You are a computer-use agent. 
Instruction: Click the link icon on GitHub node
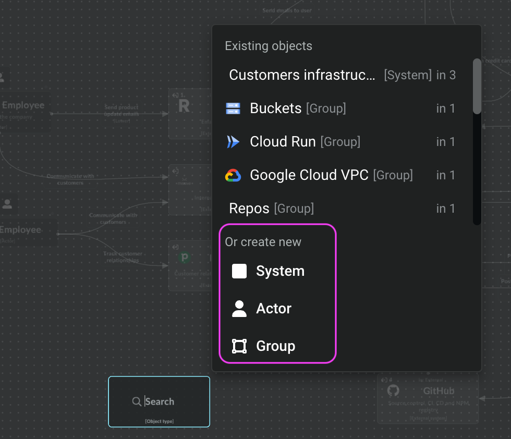(384, 380)
